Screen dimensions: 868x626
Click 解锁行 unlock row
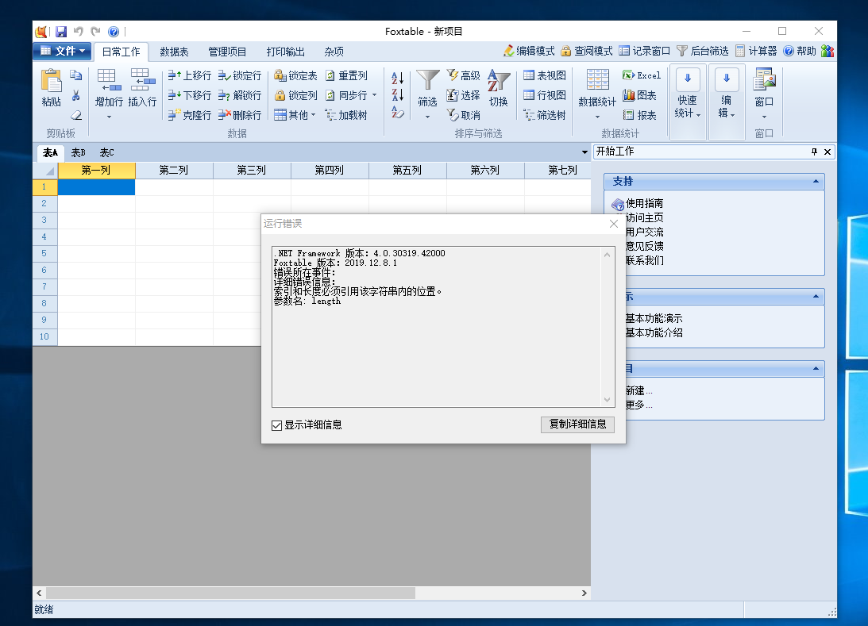point(239,95)
